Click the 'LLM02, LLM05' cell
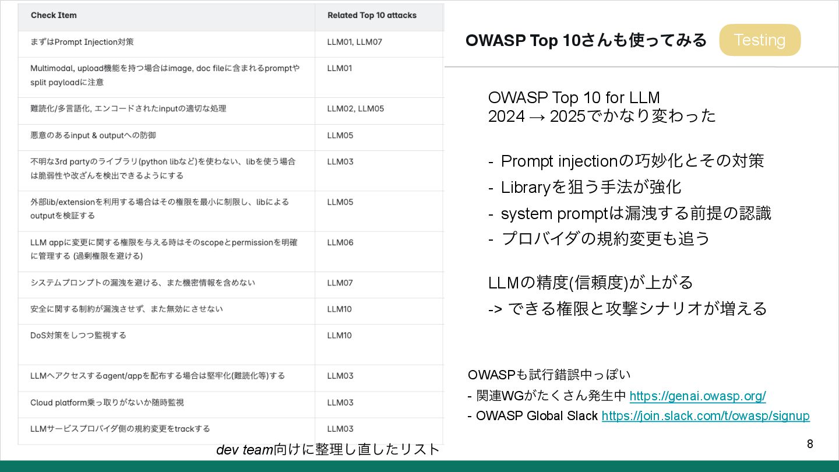The height and width of the screenshot is (472, 839). click(355, 108)
